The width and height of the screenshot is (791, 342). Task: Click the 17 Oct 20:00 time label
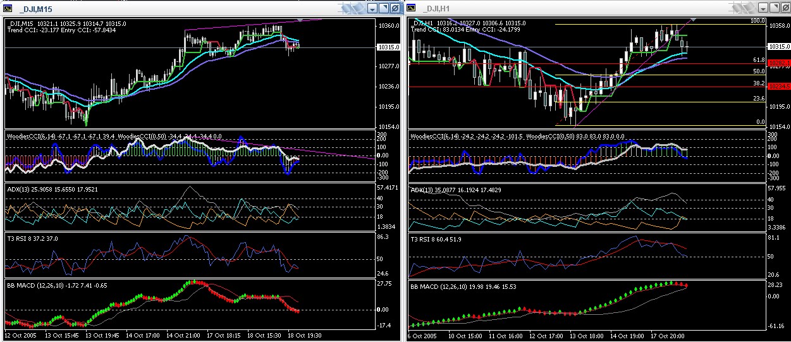pos(669,335)
